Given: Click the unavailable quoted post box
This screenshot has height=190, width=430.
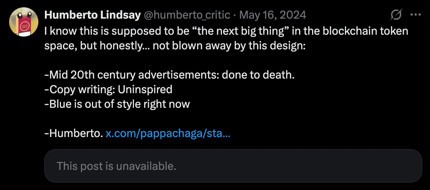Looking at the screenshot, I should click(x=233, y=166).
